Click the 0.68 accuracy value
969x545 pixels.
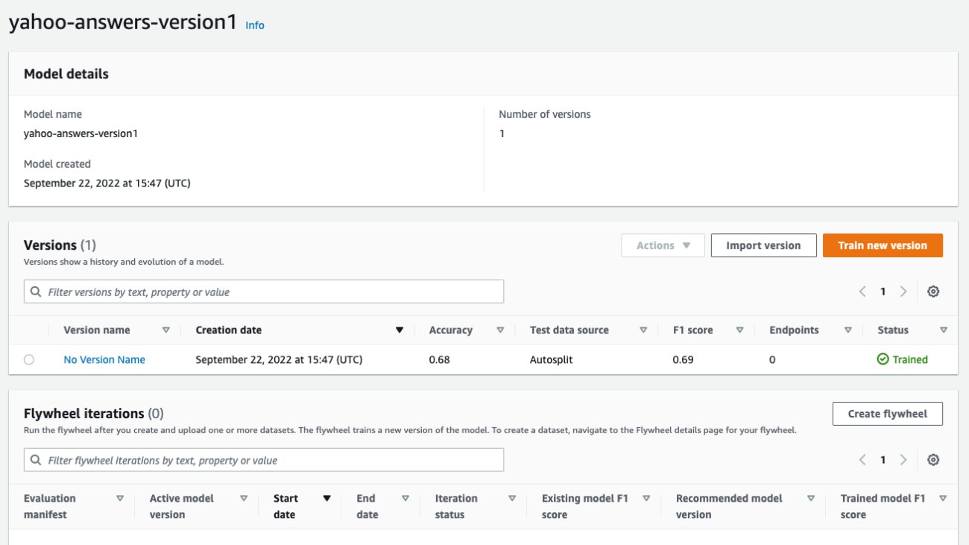point(439,359)
